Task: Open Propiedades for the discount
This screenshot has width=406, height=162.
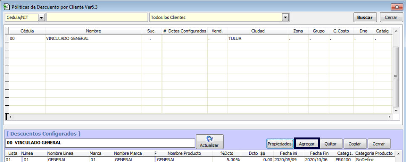Action: [x=280, y=144]
